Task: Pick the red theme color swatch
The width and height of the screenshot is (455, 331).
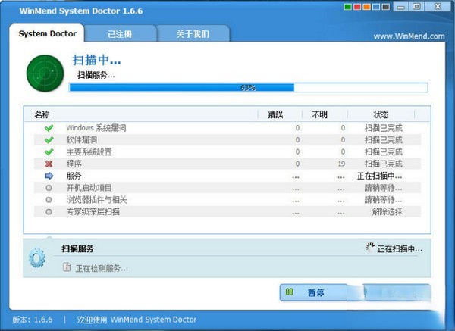Action: (x=357, y=7)
